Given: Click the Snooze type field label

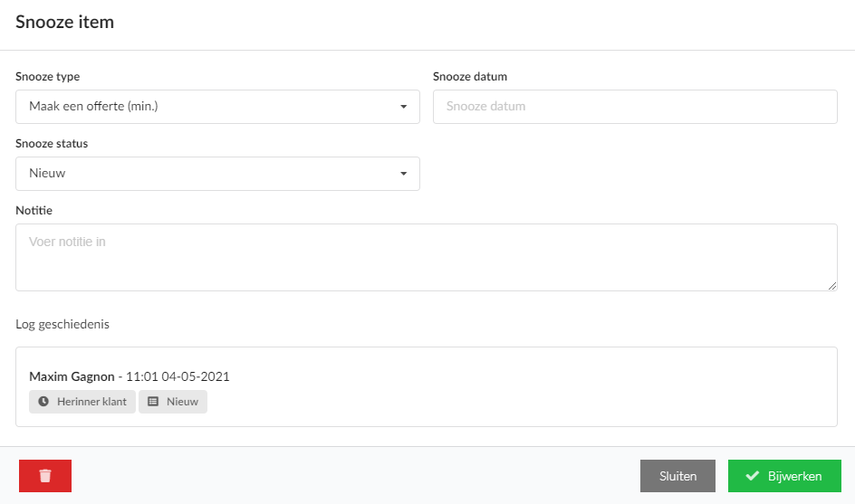Looking at the screenshot, I should (x=47, y=77).
